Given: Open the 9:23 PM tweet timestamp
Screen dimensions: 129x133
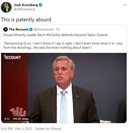Looking at the screenshot, I should (7, 129).
